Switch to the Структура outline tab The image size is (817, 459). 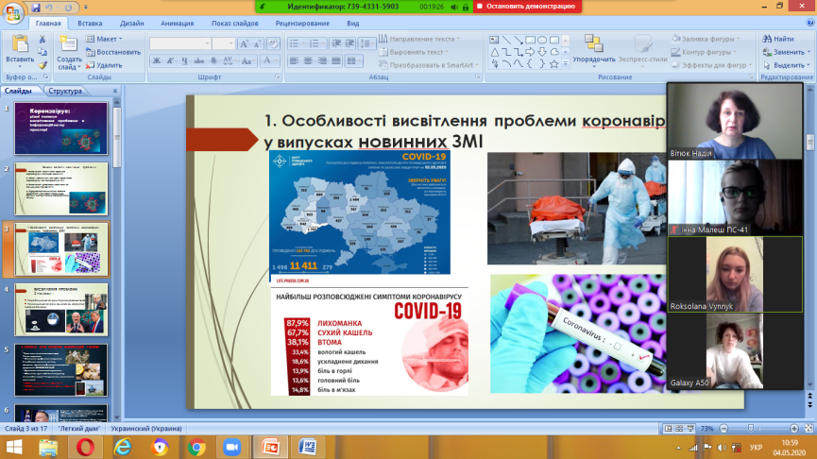coord(65,91)
